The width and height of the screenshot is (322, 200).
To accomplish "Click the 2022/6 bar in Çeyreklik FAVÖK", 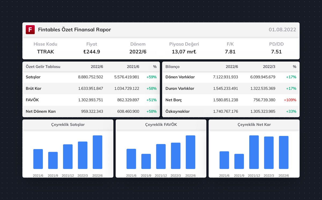I will tap(191, 152).
